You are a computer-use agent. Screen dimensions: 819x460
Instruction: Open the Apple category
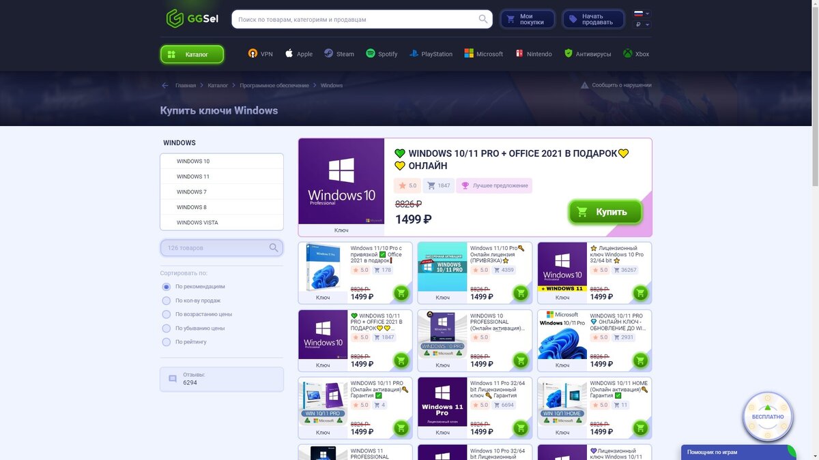[x=298, y=54]
